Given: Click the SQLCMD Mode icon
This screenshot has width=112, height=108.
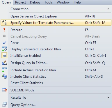Looking at the screenshot, I should tap(4, 90).
